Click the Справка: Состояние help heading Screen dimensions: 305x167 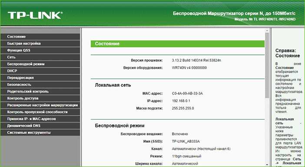[x=288, y=53]
